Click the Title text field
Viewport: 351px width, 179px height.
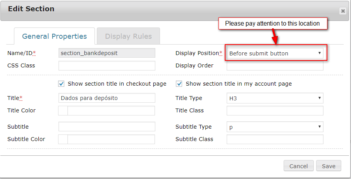pyautogui.click(x=107, y=98)
